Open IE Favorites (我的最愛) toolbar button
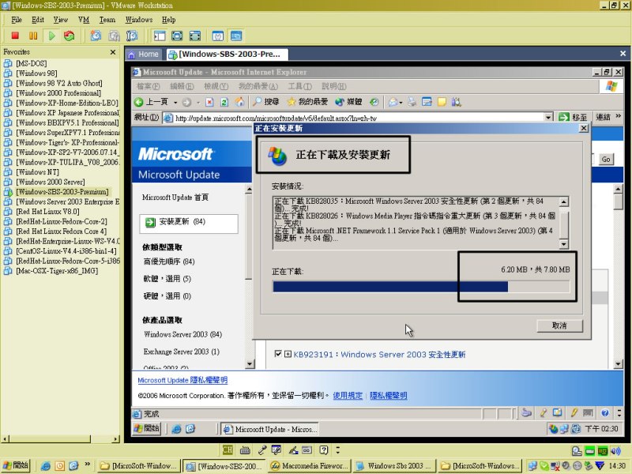Screen dimensions: 632x474 coord(307,102)
